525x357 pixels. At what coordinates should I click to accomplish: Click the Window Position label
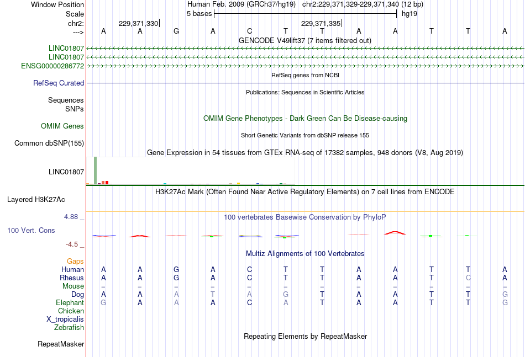pos(57,4)
